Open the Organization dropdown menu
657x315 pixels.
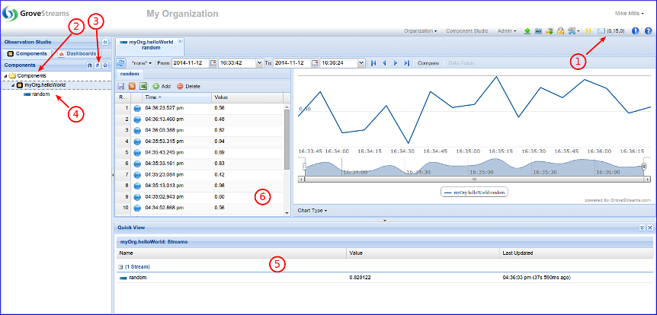[420, 31]
